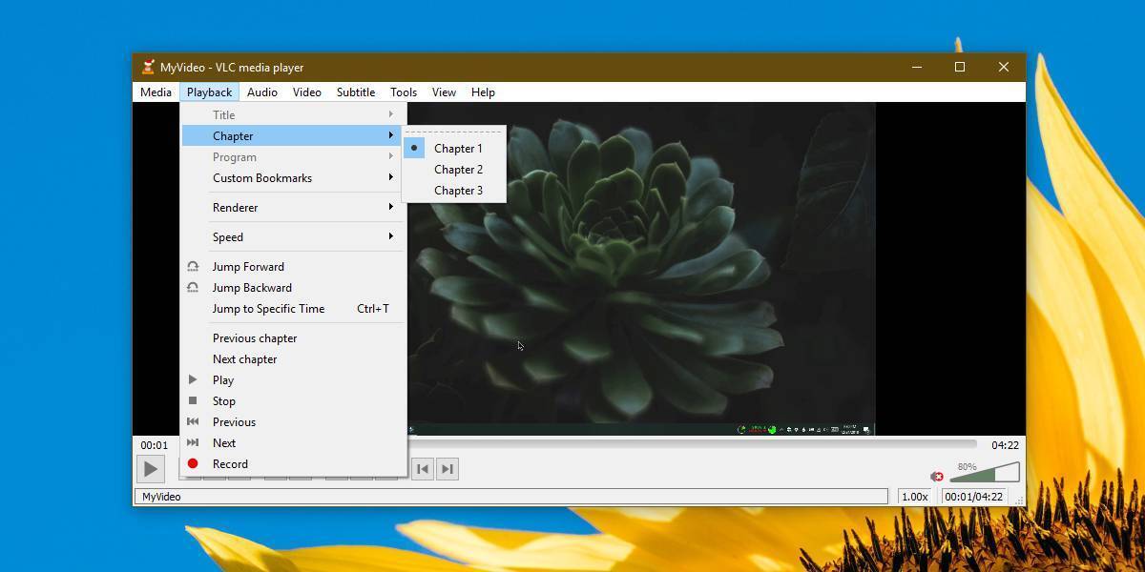Image resolution: width=1145 pixels, height=572 pixels.
Task: Open the Subtitle menu
Action: [355, 92]
